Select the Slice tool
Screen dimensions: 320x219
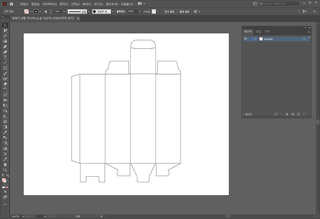tap(5, 159)
